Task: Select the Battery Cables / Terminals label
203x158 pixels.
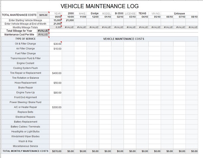Action: tap(25, 126)
